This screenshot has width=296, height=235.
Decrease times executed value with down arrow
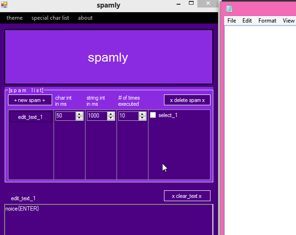pyautogui.click(x=142, y=118)
